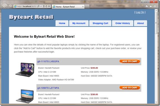Click the browser forward arrow
The height and width of the screenshot is (106, 160).
click(10, 6)
